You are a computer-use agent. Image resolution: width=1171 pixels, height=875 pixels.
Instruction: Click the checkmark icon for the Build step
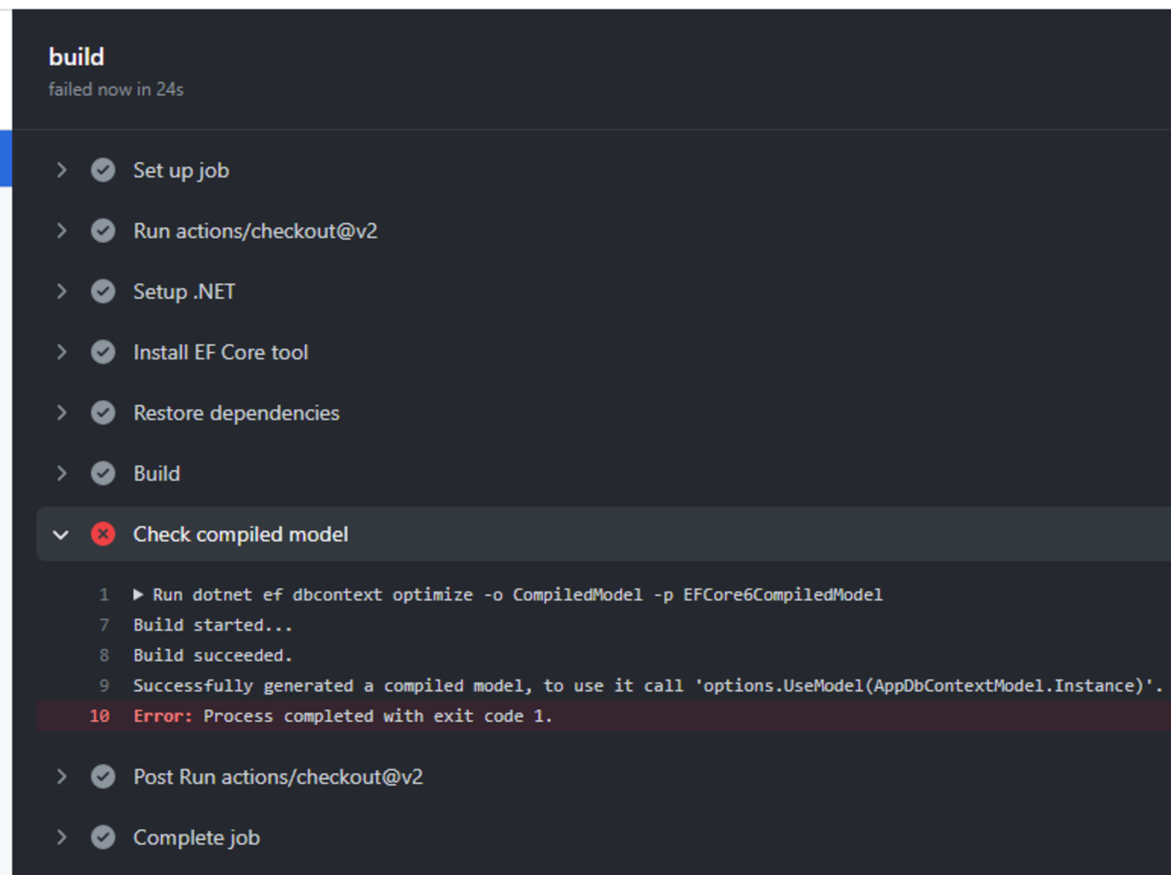click(103, 474)
